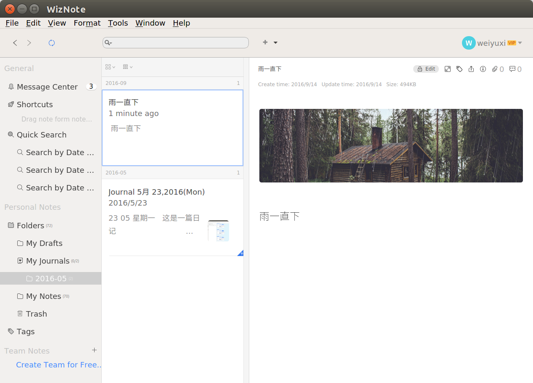Open the attachments paperclip icon

pyautogui.click(x=495, y=69)
